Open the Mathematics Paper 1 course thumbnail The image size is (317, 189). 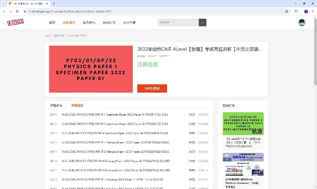tap(243, 123)
